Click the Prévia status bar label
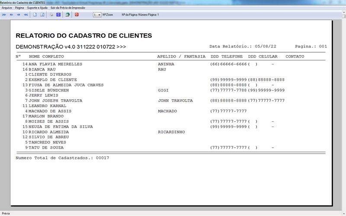The image size is (346, 216). pos(6,213)
